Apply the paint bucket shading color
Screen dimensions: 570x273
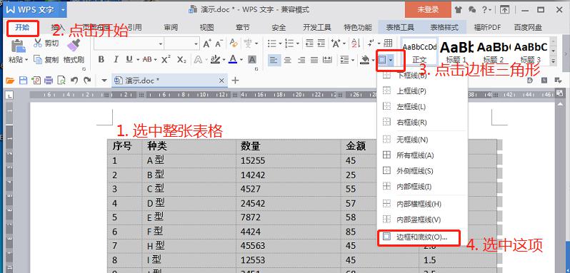click(364, 60)
